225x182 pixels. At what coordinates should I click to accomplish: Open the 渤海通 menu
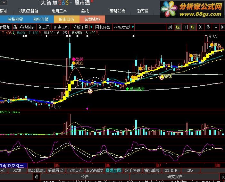(143, 11)
